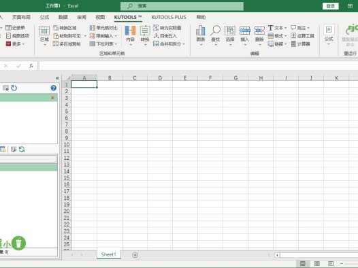Open the 图表 (Charts) tool
The height and width of the screenshot is (268, 358).
point(201,35)
